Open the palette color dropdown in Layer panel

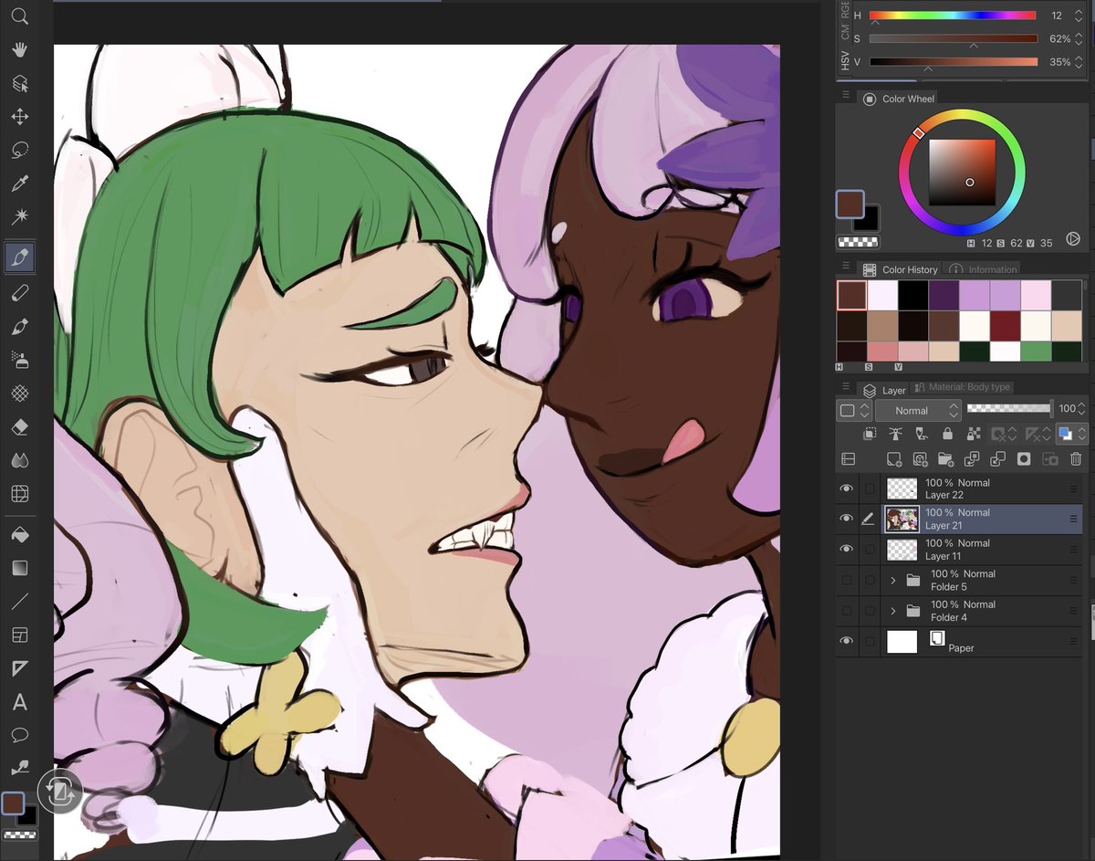(853, 411)
